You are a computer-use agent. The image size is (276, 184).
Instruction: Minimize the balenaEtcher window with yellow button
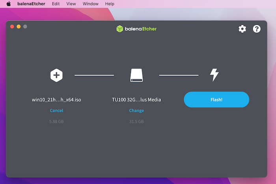[x=19, y=26]
